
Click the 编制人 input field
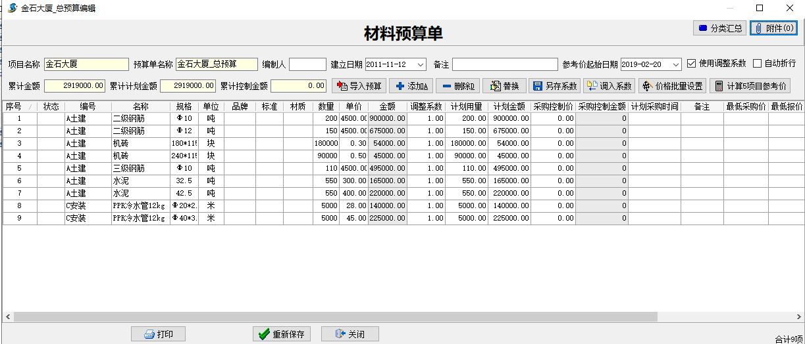coord(307,64)
